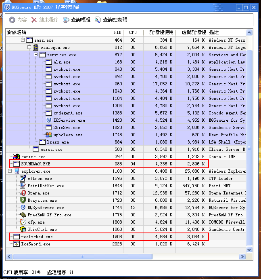Open 查詢模組 module query
261x279 pixels.
point(77,19)
